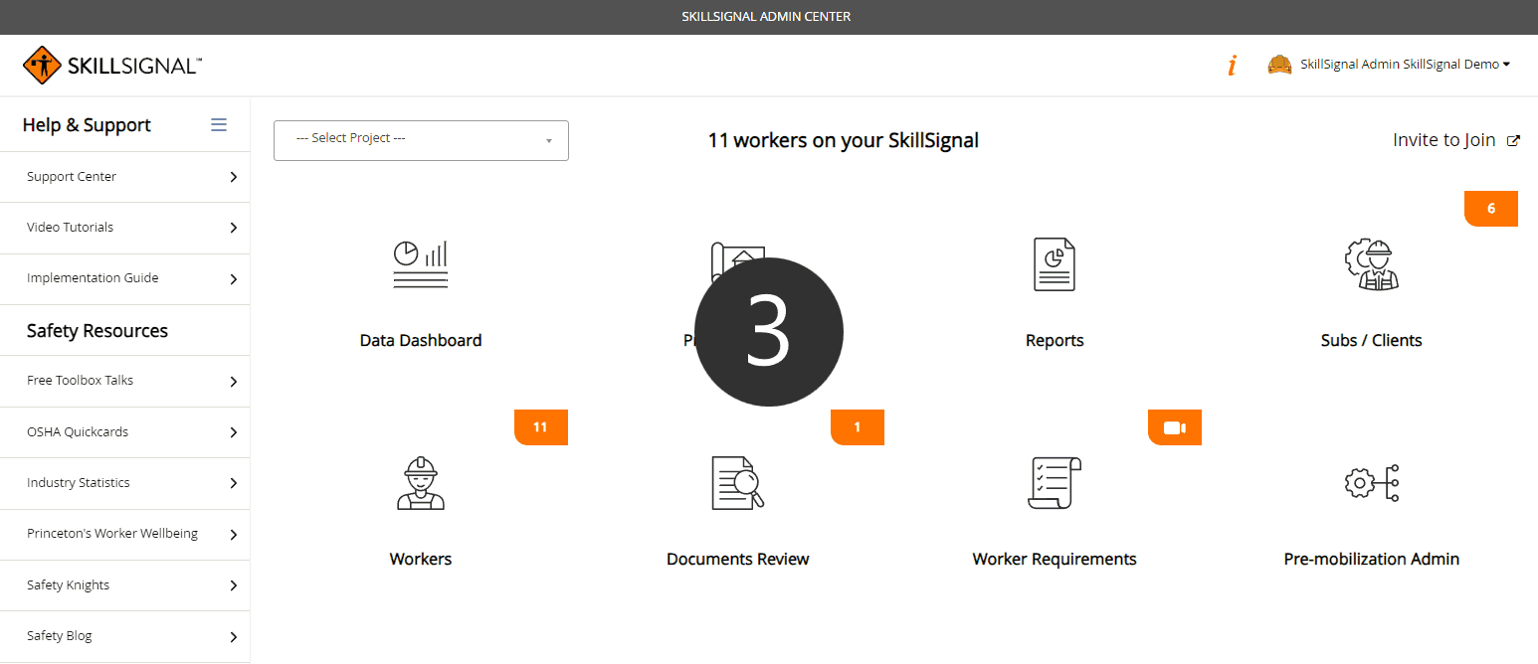Screen dimensions: 1538x664
Task: Open Subs / Clients
Action: (1371, 293)
